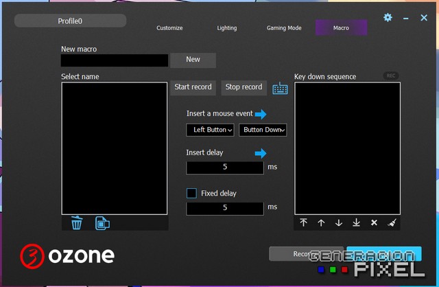
Task: Move selected key up one step
Action: click(x=321, y=222)
